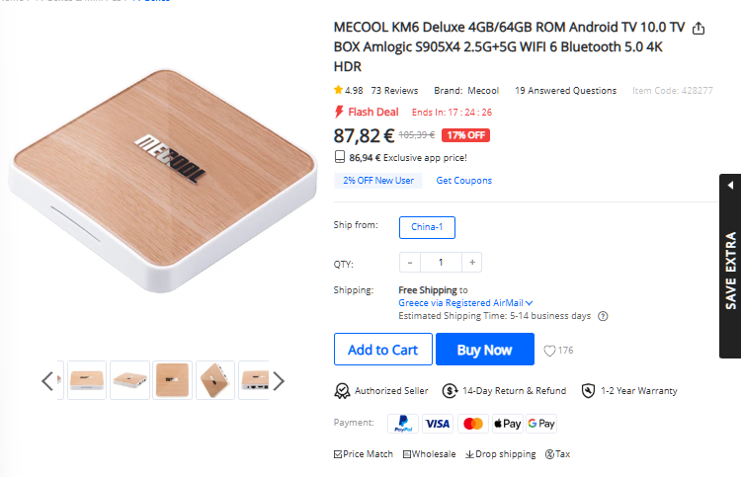Screen dimensions: 741x477
Task: Type in the quantity input field
Action: click(x=442, y=263)
